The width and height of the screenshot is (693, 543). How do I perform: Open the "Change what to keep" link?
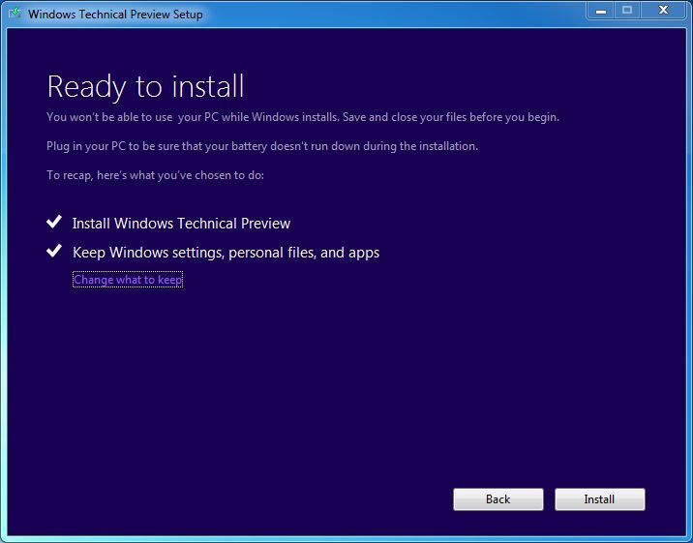[x=128, y=280]
